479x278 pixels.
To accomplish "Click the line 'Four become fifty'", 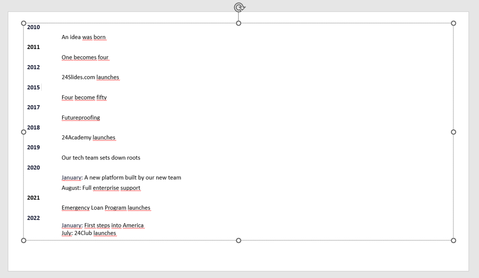I will [x=84, y=97].
